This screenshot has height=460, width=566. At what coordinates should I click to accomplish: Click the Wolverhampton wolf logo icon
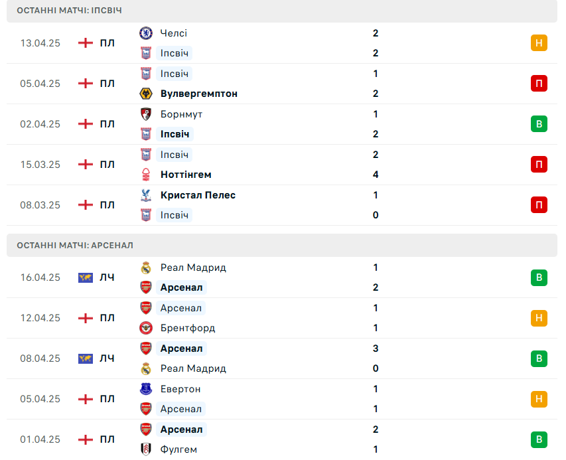click(x=146, y=94)
